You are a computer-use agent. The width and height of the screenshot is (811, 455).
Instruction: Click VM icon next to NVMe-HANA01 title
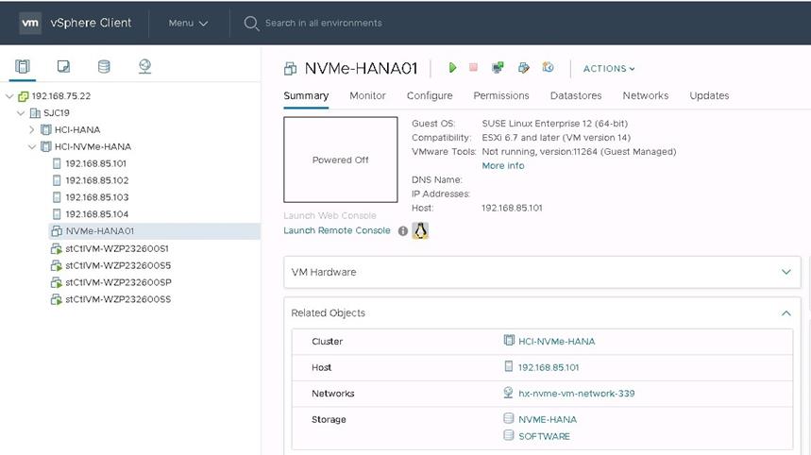click(x=291, y=68)
